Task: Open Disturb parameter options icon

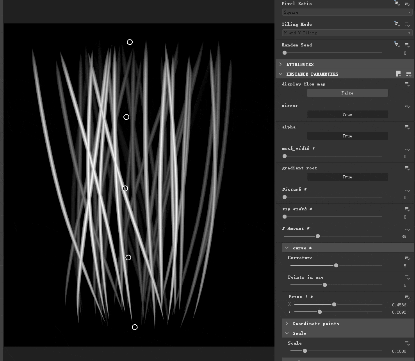Action: tap(407, 190)
